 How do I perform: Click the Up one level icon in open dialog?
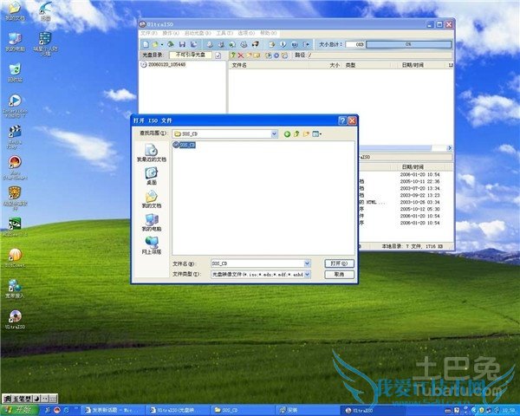click(x=296, y=133)
